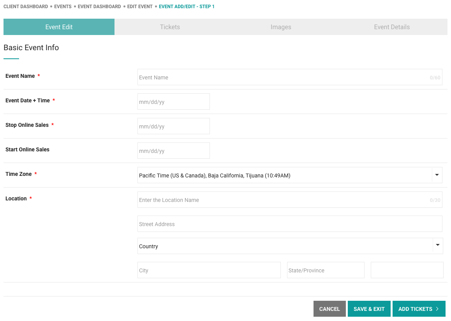Viewport: 451px width, 321px height.
Task: Click the Start Online Sales date field
Action: [x=173, y=151]
